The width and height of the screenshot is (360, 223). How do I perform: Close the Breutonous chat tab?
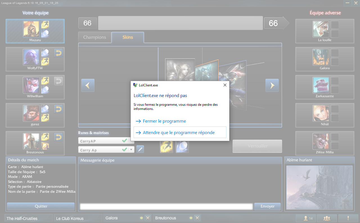tap(197, 218)
